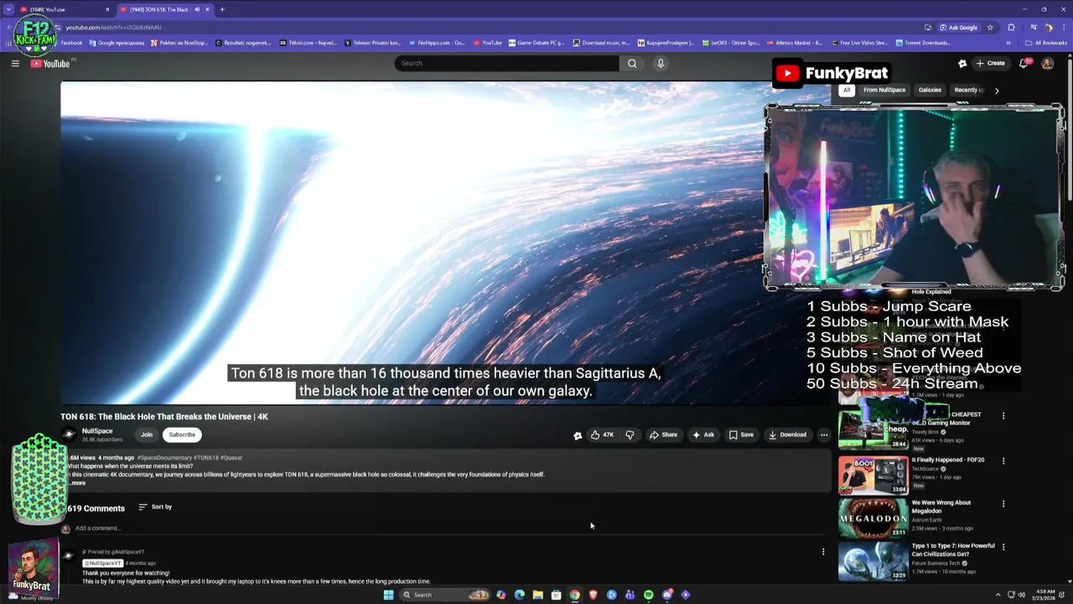Open options for Megalodon video
This screenshot has height=604, width=1073.
click(x=1003, y=503)
